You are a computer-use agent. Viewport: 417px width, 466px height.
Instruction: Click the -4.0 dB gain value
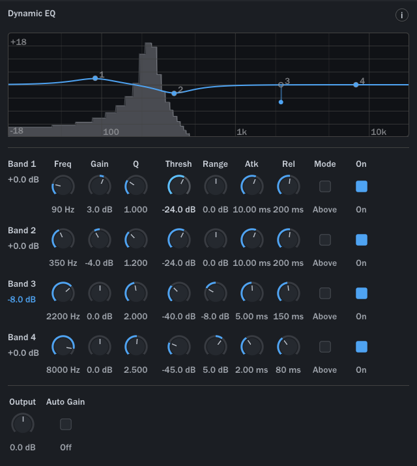(100, 263)
